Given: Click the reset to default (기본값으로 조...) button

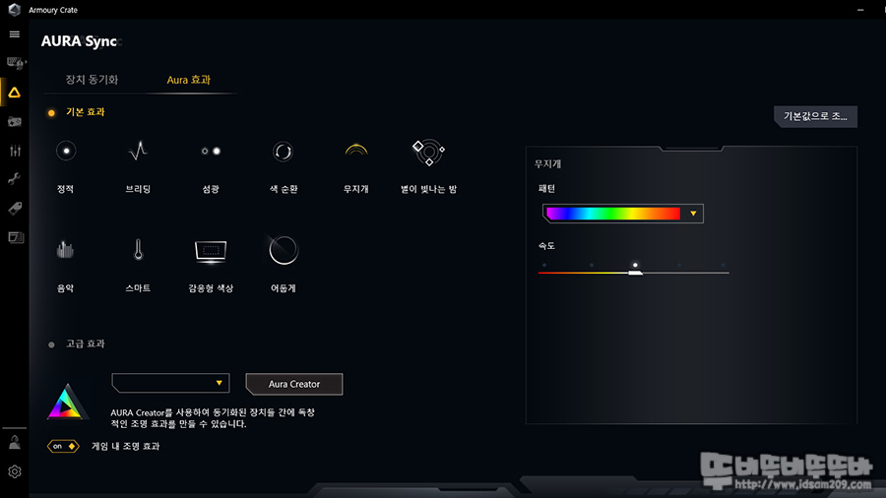Looking at the screenshot, I should (815, 116).
